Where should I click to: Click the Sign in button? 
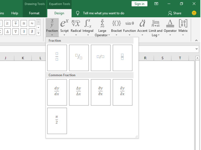coord(139,4)
